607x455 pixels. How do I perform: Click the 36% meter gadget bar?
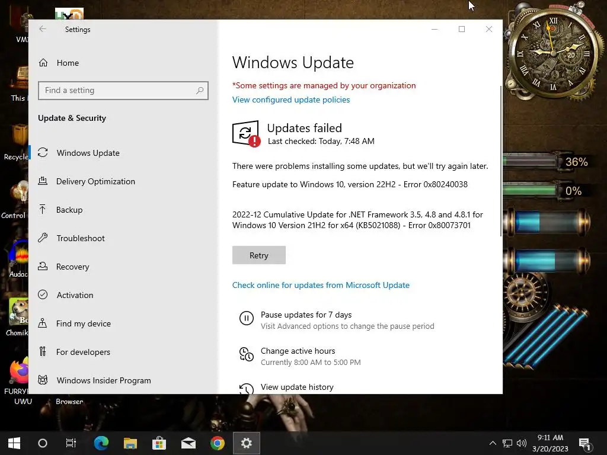[x=547, y=161]
